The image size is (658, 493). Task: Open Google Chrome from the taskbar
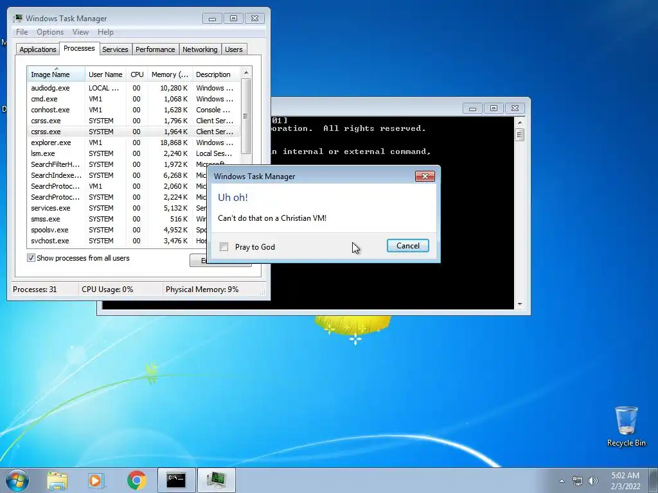pyautogui.click(x=136, y=480)
